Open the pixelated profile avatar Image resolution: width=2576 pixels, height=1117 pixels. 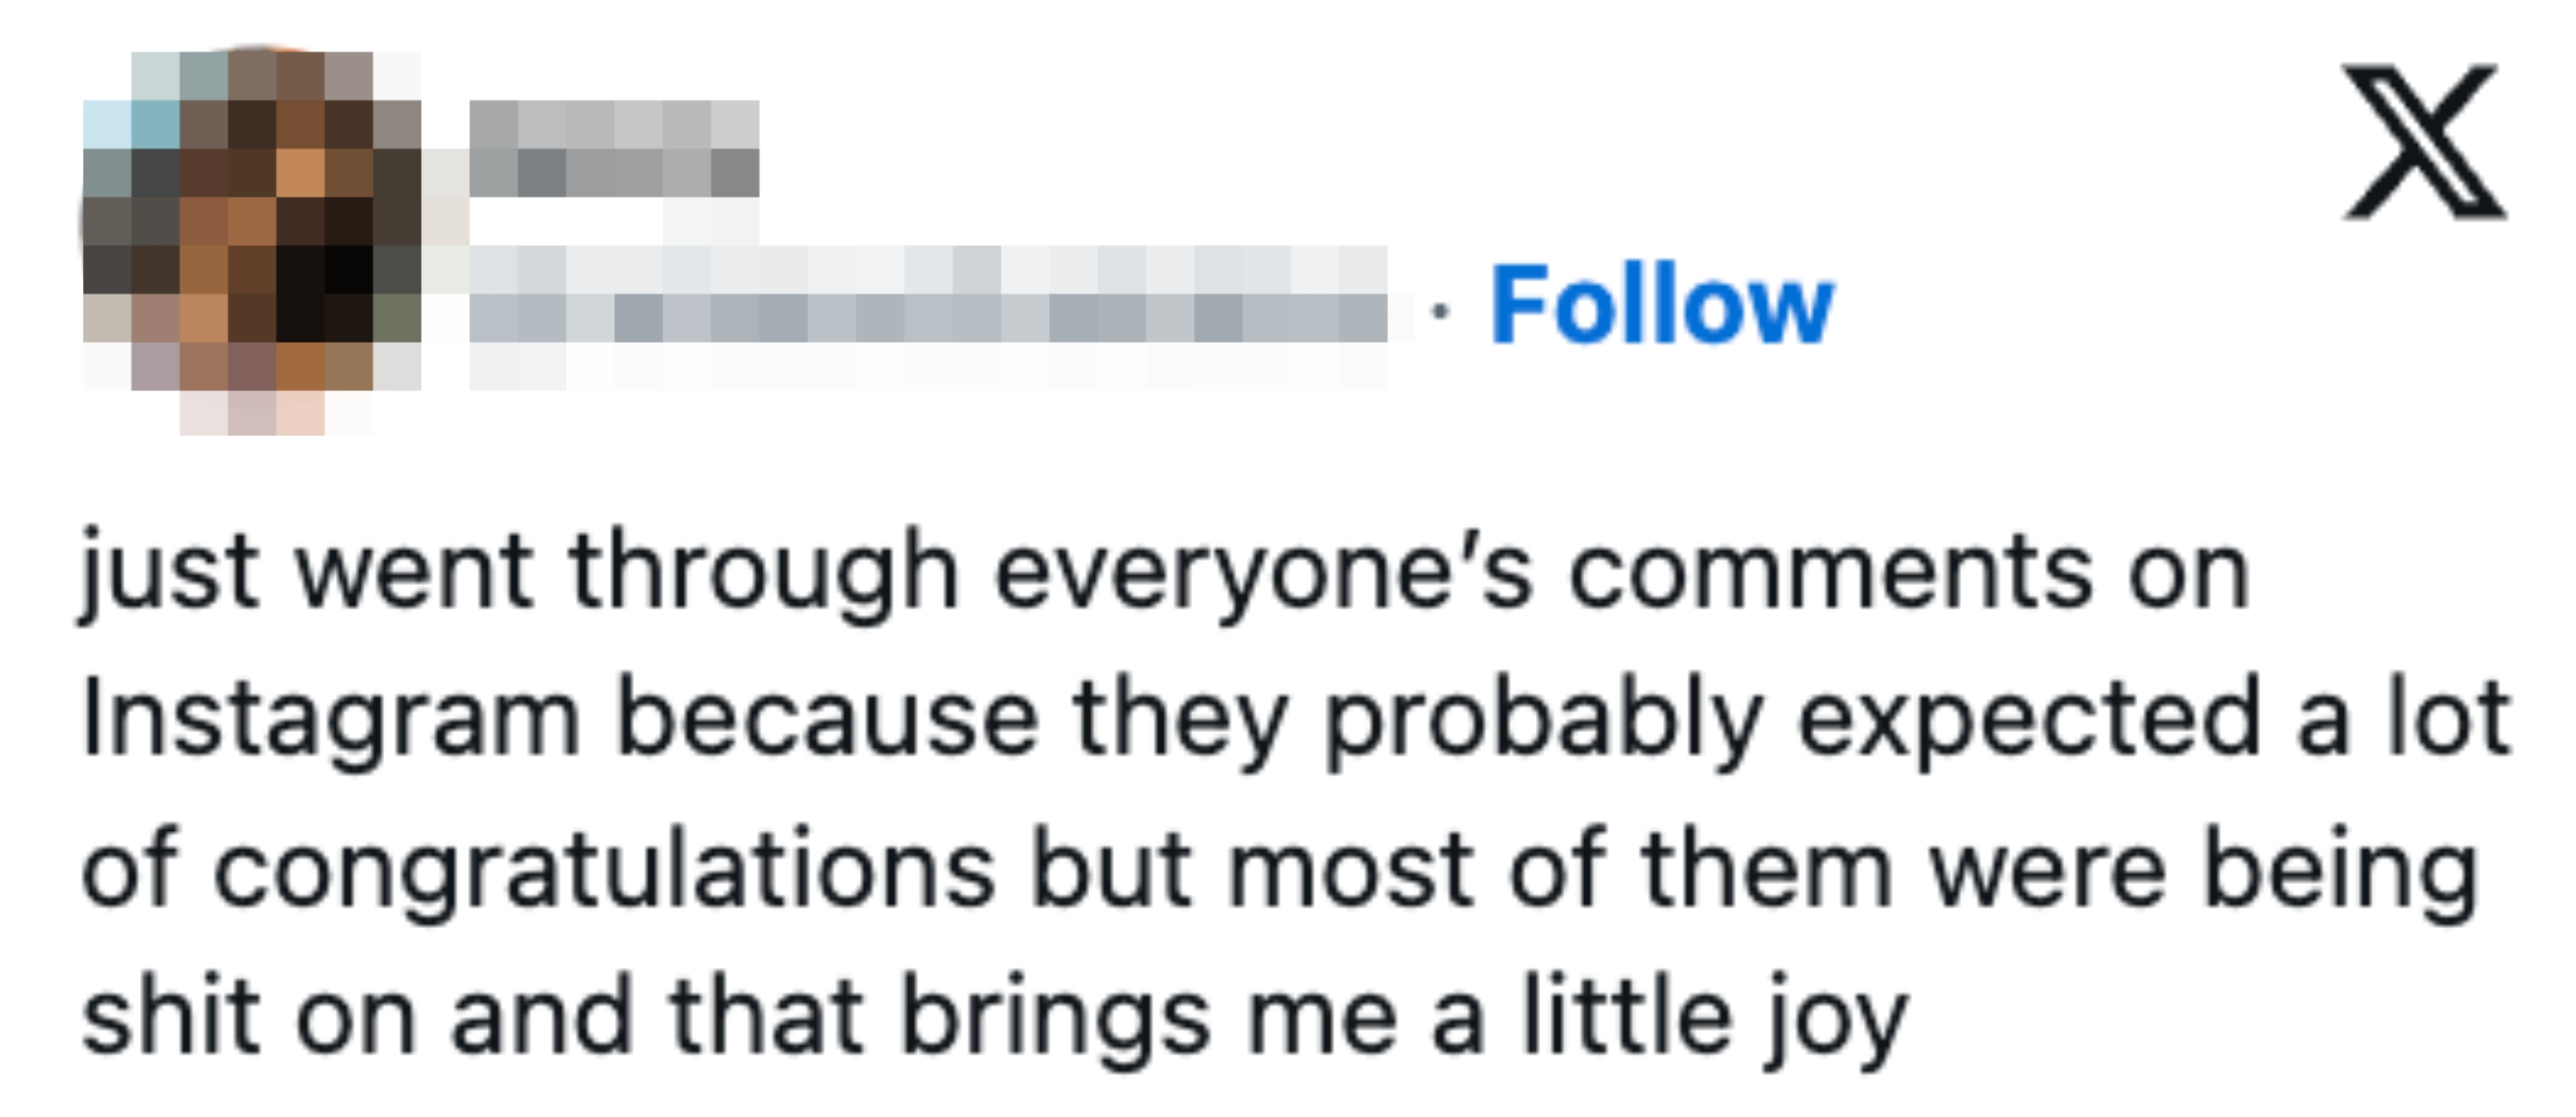click(x=252, y=240)
